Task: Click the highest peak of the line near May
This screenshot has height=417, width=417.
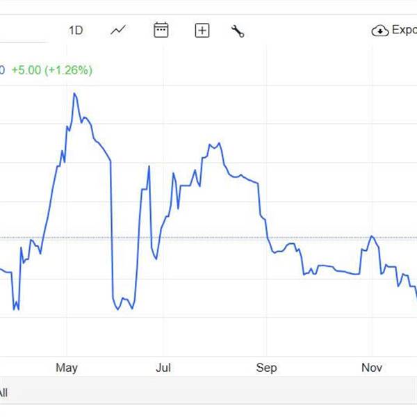Action: click(74, 93)
